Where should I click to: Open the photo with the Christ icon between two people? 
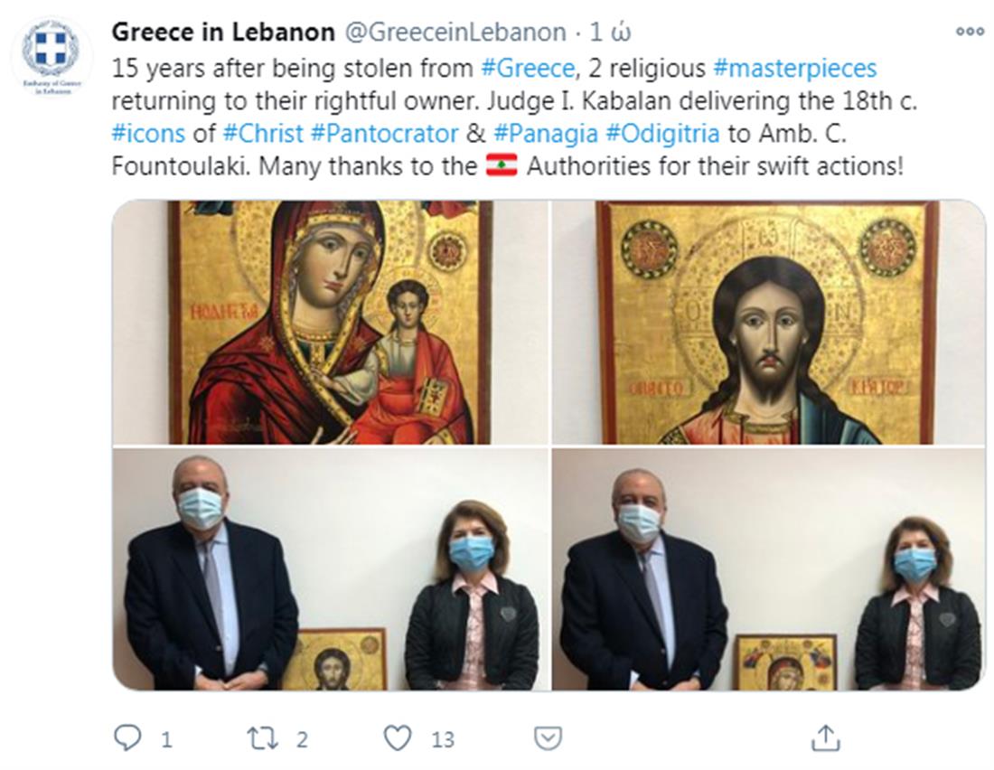pos(330,569)
